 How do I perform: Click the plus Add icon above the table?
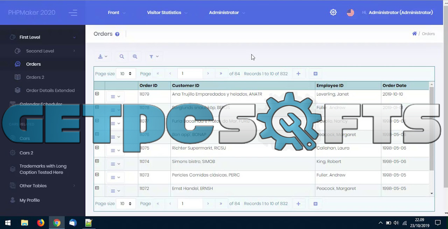(298, 74)
